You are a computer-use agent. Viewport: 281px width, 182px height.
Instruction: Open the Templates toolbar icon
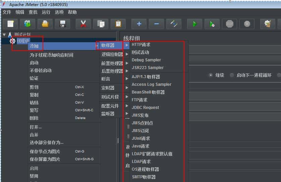click(x=27, y=24)
